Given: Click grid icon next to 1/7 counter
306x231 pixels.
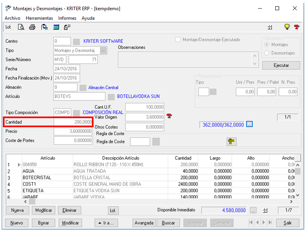Looking at the screenshot, I should [x=265, y=210].
